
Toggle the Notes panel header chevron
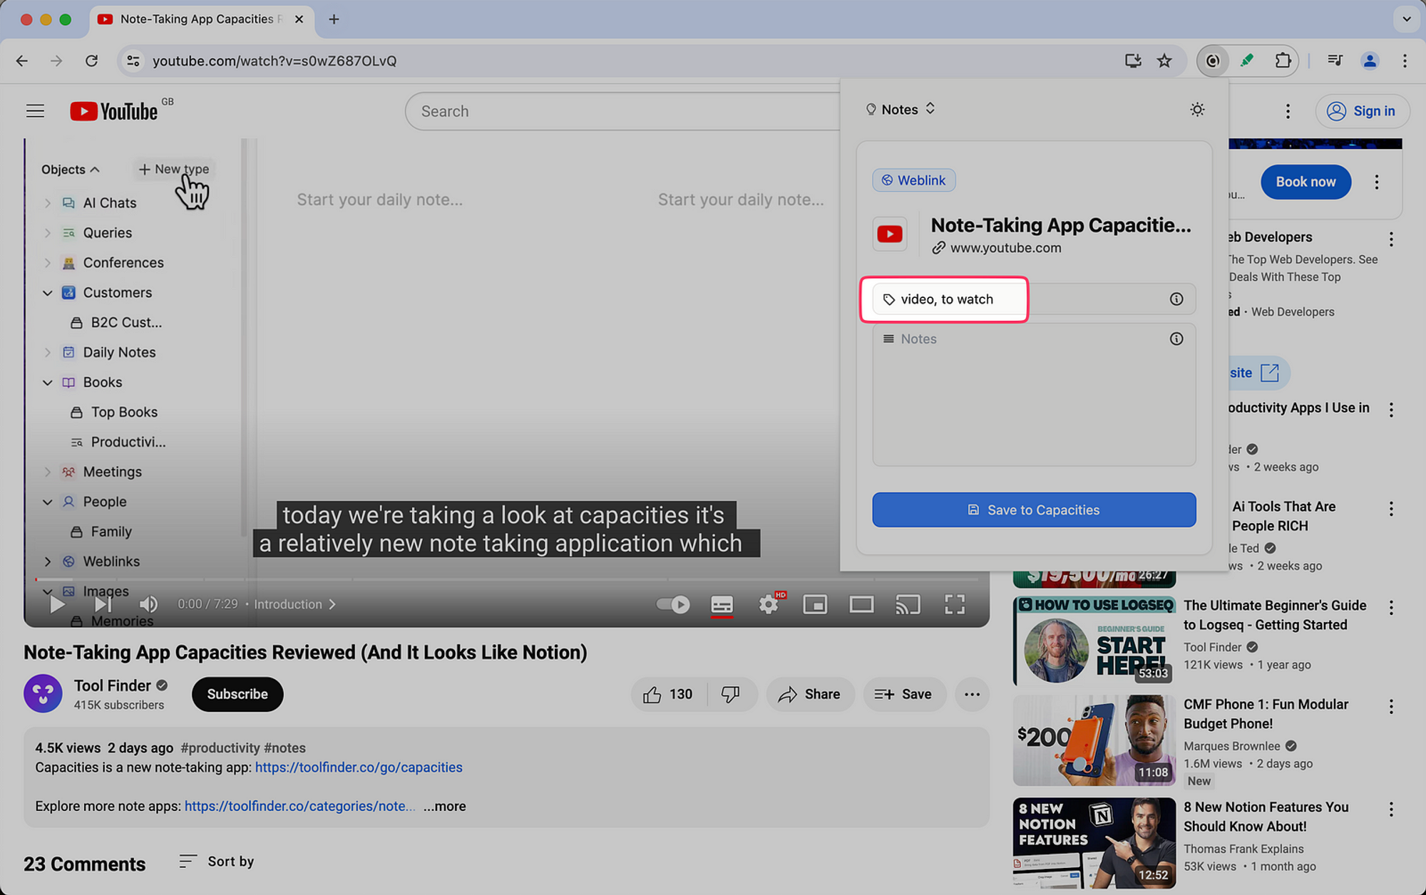tap(928, 108)
